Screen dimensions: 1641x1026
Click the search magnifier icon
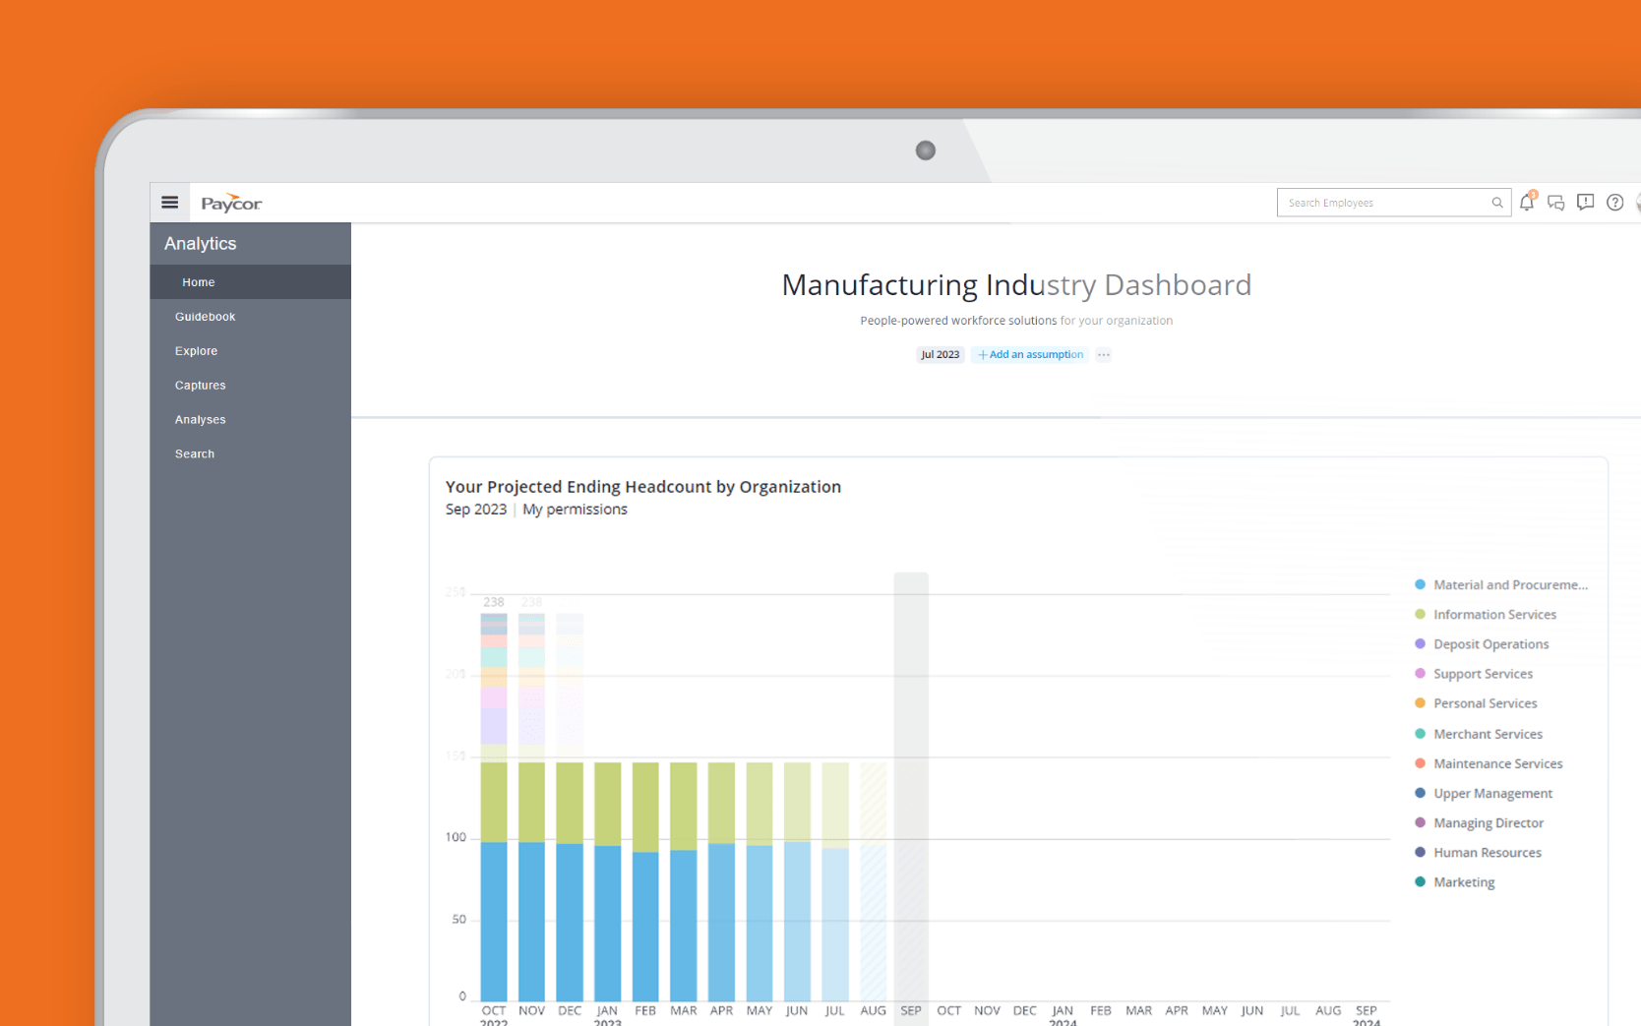click(x=1497, y=203)
